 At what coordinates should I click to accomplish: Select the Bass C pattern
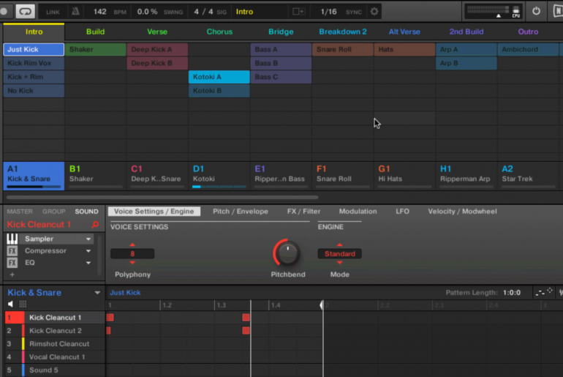[x=281, y=77]
